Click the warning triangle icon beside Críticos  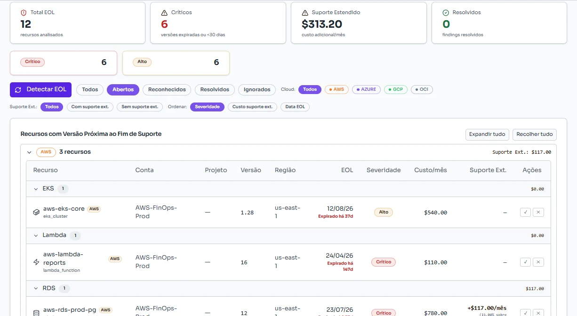[164, 13]
